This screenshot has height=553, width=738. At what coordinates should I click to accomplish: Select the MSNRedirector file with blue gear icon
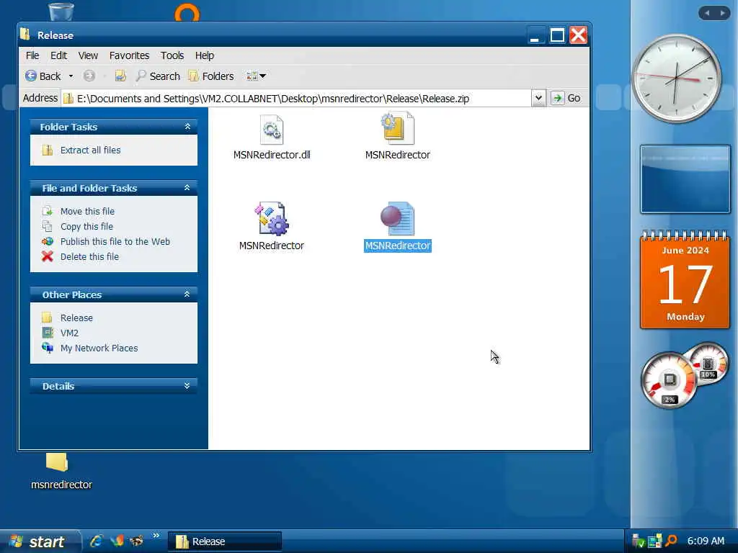(x=272, y=219)
